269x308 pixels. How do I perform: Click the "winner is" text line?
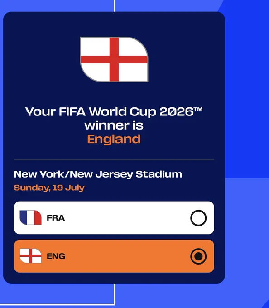pyautogui.click(x=114, y=125)
